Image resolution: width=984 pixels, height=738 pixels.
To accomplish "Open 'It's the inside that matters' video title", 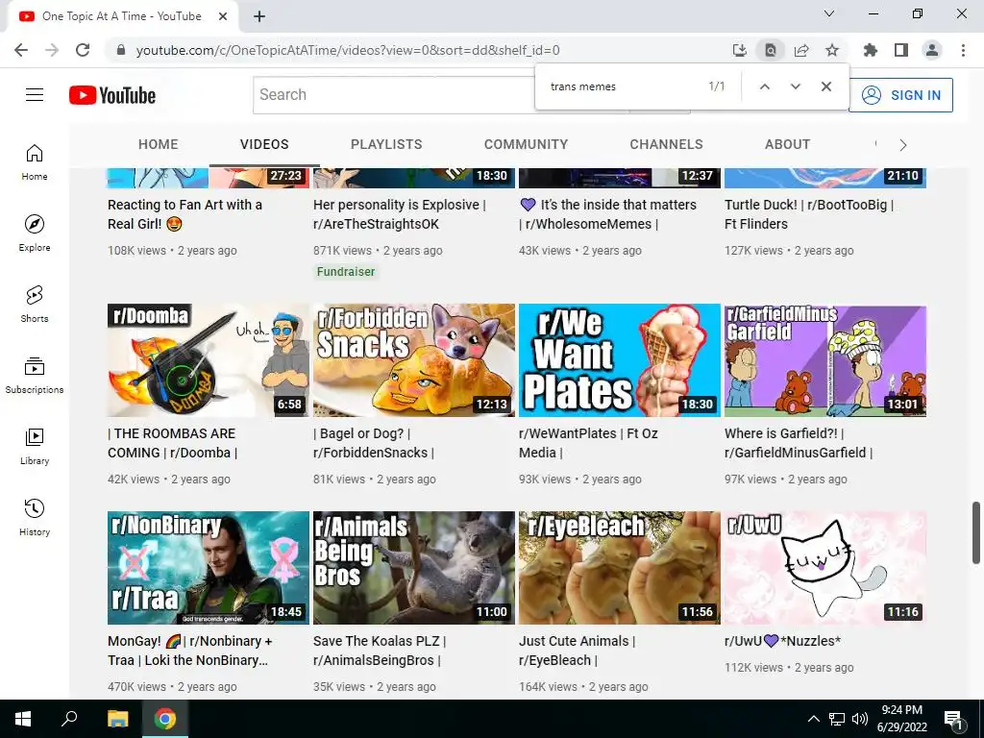I will (x=608, y=214).
